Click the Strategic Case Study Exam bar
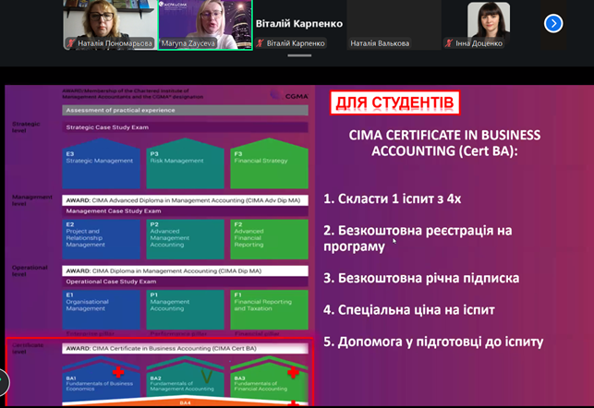The height and width of the screenshot is (408, 594). (185, 127)
